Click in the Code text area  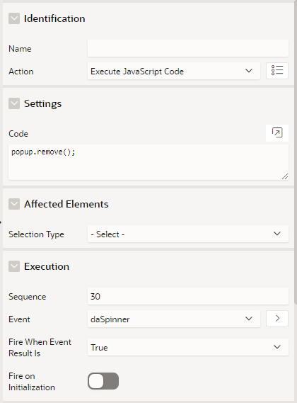click(x=148, y=162)
